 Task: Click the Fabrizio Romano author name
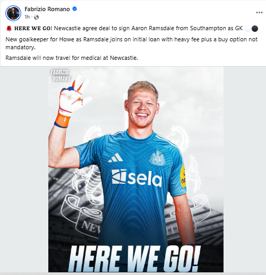click(x=47, y=9)
